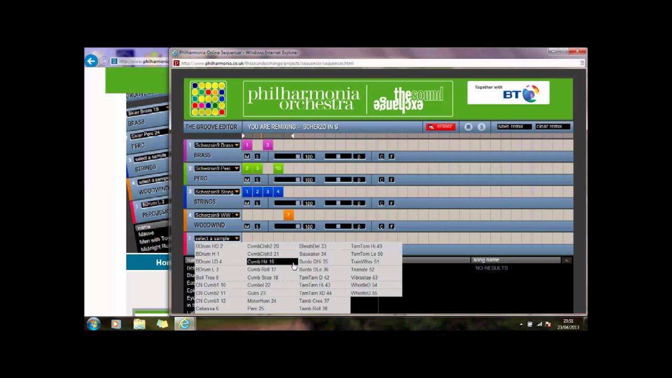This screenshot has width=672, height=378.
Task: Click the loop start marker on the timeline
Action: (243, 136)
